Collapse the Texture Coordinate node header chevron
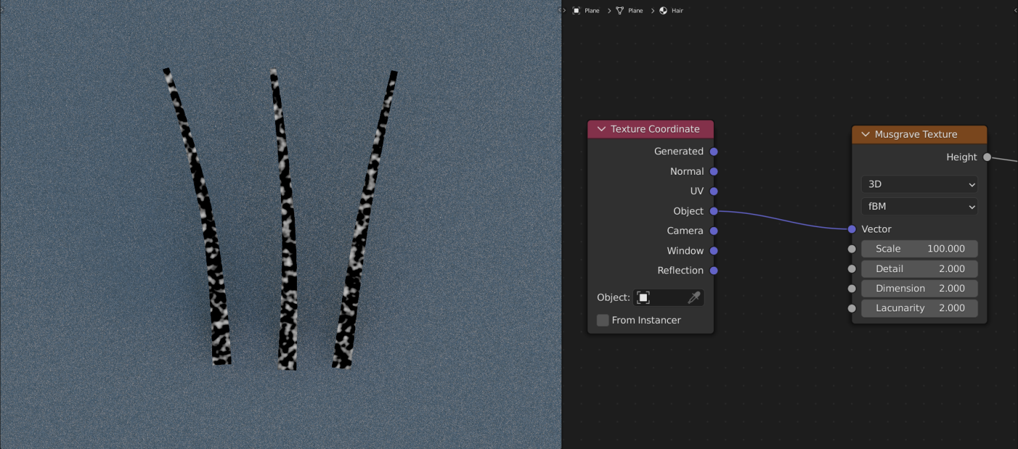The width and height of the screenshot is (1018, 449). point(601,128)
